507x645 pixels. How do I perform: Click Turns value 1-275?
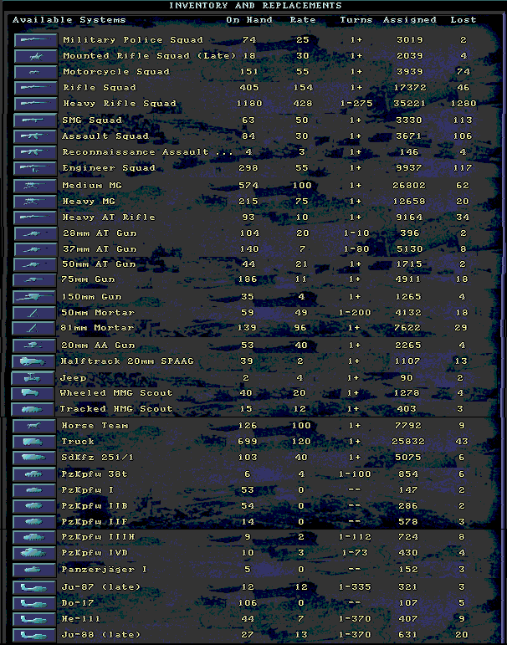click(x=356, y=104)
